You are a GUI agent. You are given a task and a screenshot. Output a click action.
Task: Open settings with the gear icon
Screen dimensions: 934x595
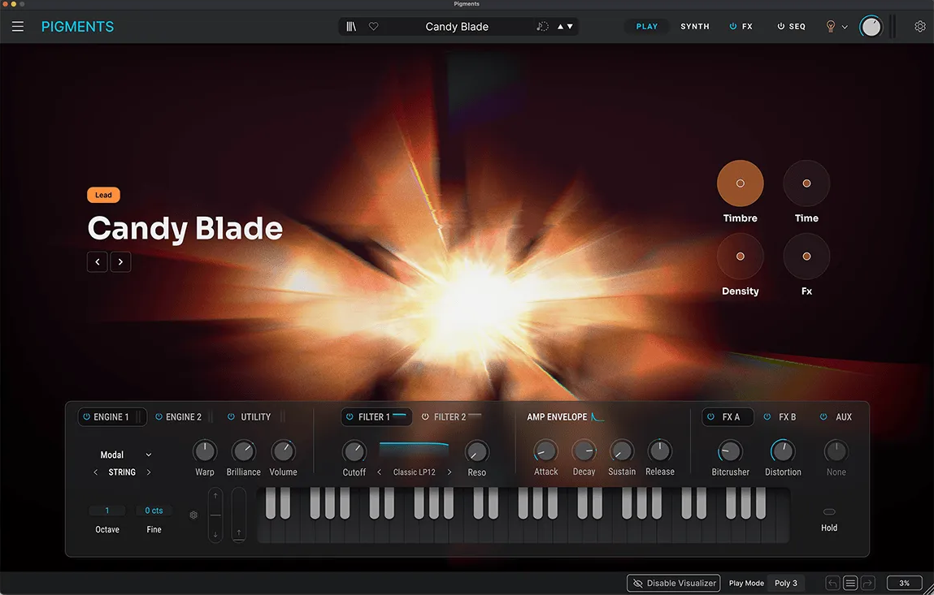(x=920, y=27)
